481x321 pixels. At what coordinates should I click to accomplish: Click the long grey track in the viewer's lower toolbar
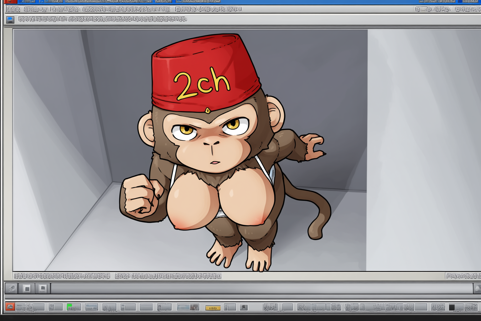(x=262, y=288)
